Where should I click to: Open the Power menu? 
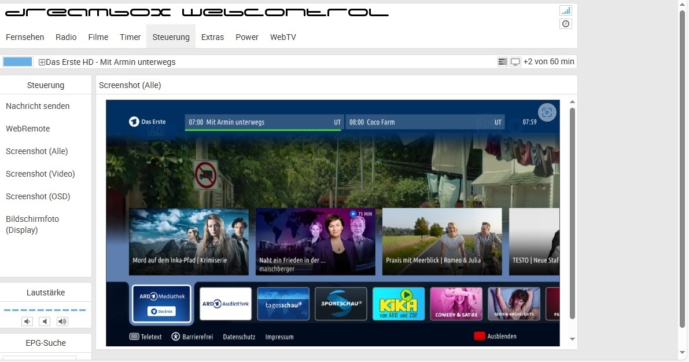[x=247, y=37]
